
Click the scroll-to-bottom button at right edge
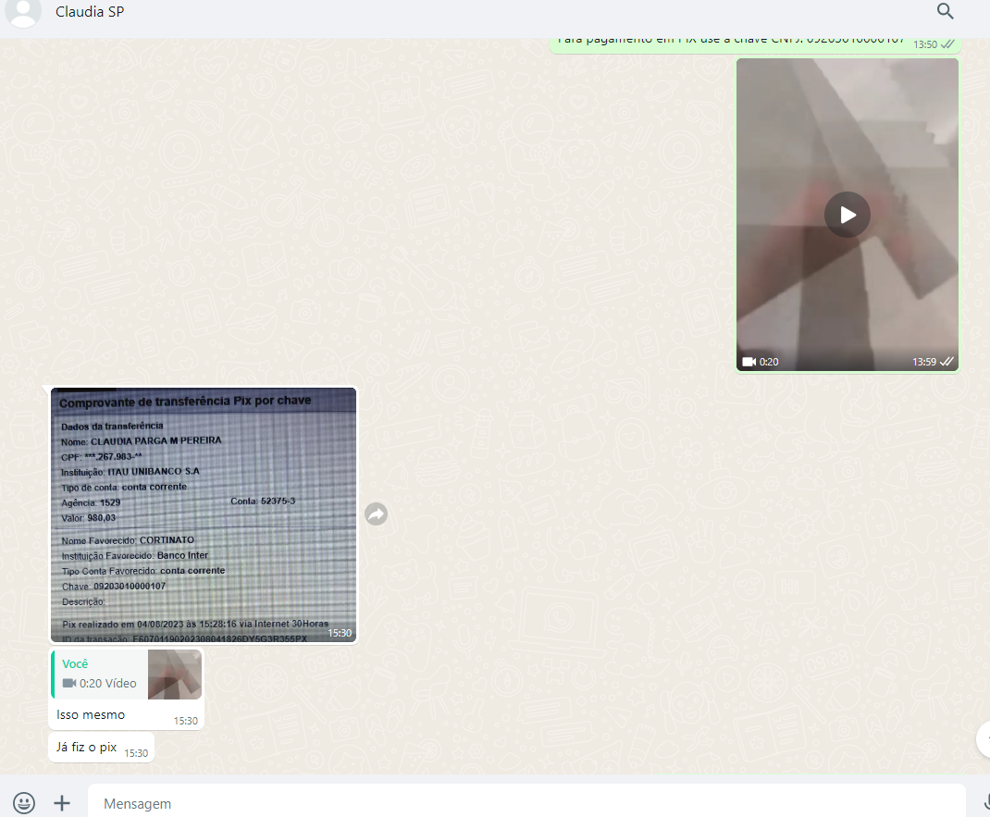pos(984,738)
